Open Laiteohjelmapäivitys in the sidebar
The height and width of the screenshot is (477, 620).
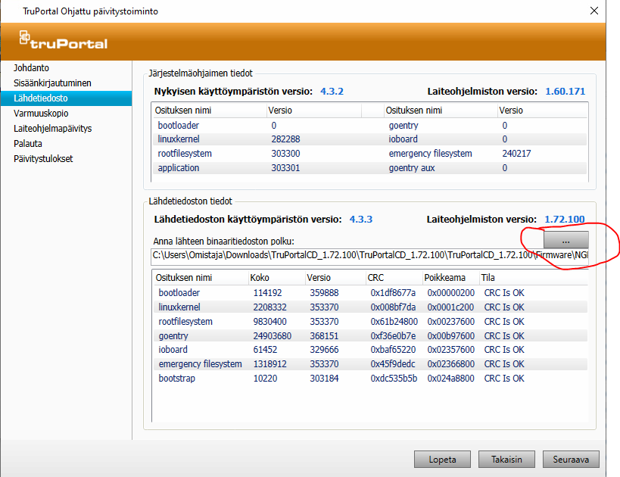(52, 129)
